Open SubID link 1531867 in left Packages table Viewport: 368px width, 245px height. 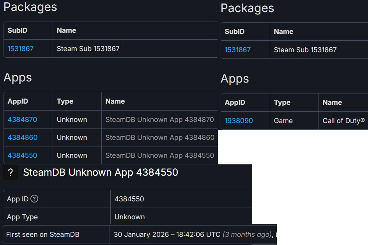(x=20, y=49)
